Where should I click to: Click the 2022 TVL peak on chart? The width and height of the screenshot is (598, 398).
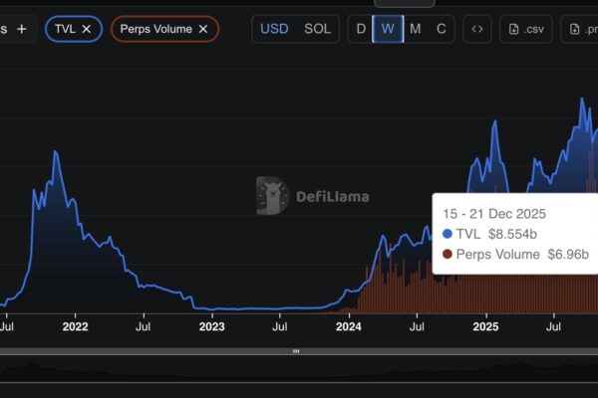tap(56, 153)
